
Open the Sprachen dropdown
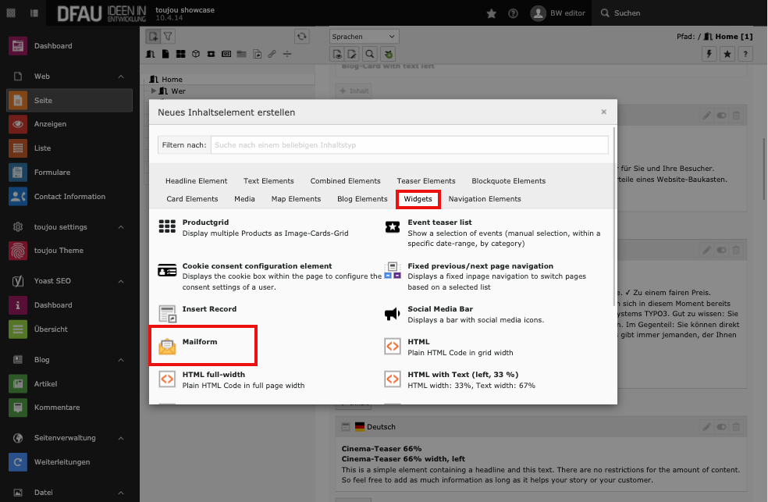pos(364,36)
